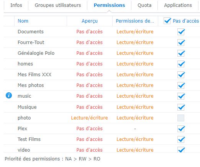This screenshot has height=167, width=200.
Task: Click the Aperçu column header
Action: coord(90,21)
